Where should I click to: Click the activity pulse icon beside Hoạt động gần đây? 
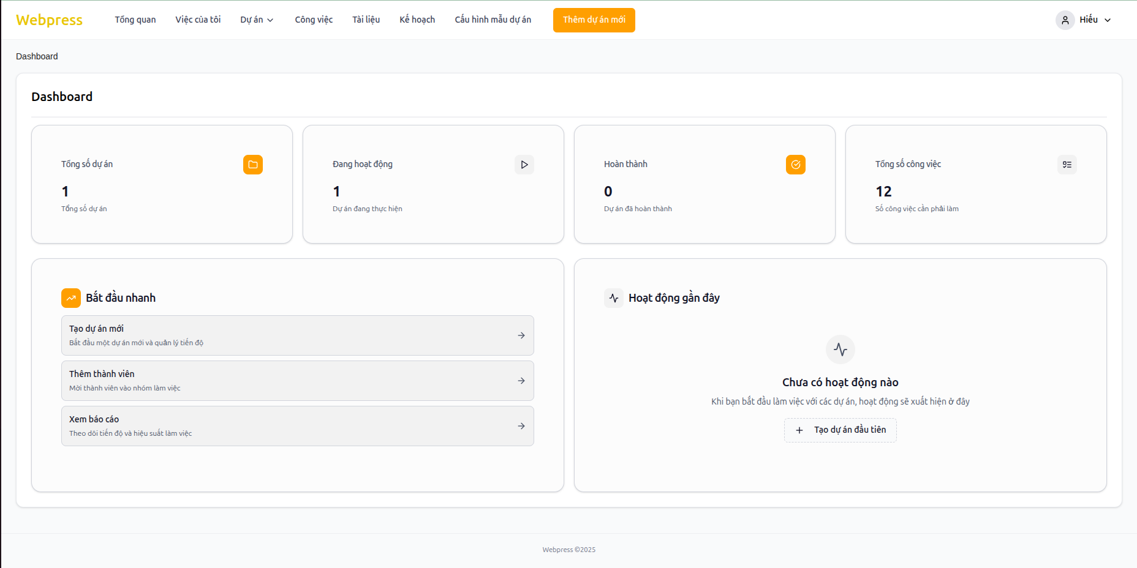tap(614, 298)
